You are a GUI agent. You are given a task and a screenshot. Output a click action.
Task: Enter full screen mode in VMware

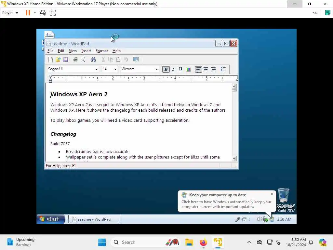(x=52, y=13)
